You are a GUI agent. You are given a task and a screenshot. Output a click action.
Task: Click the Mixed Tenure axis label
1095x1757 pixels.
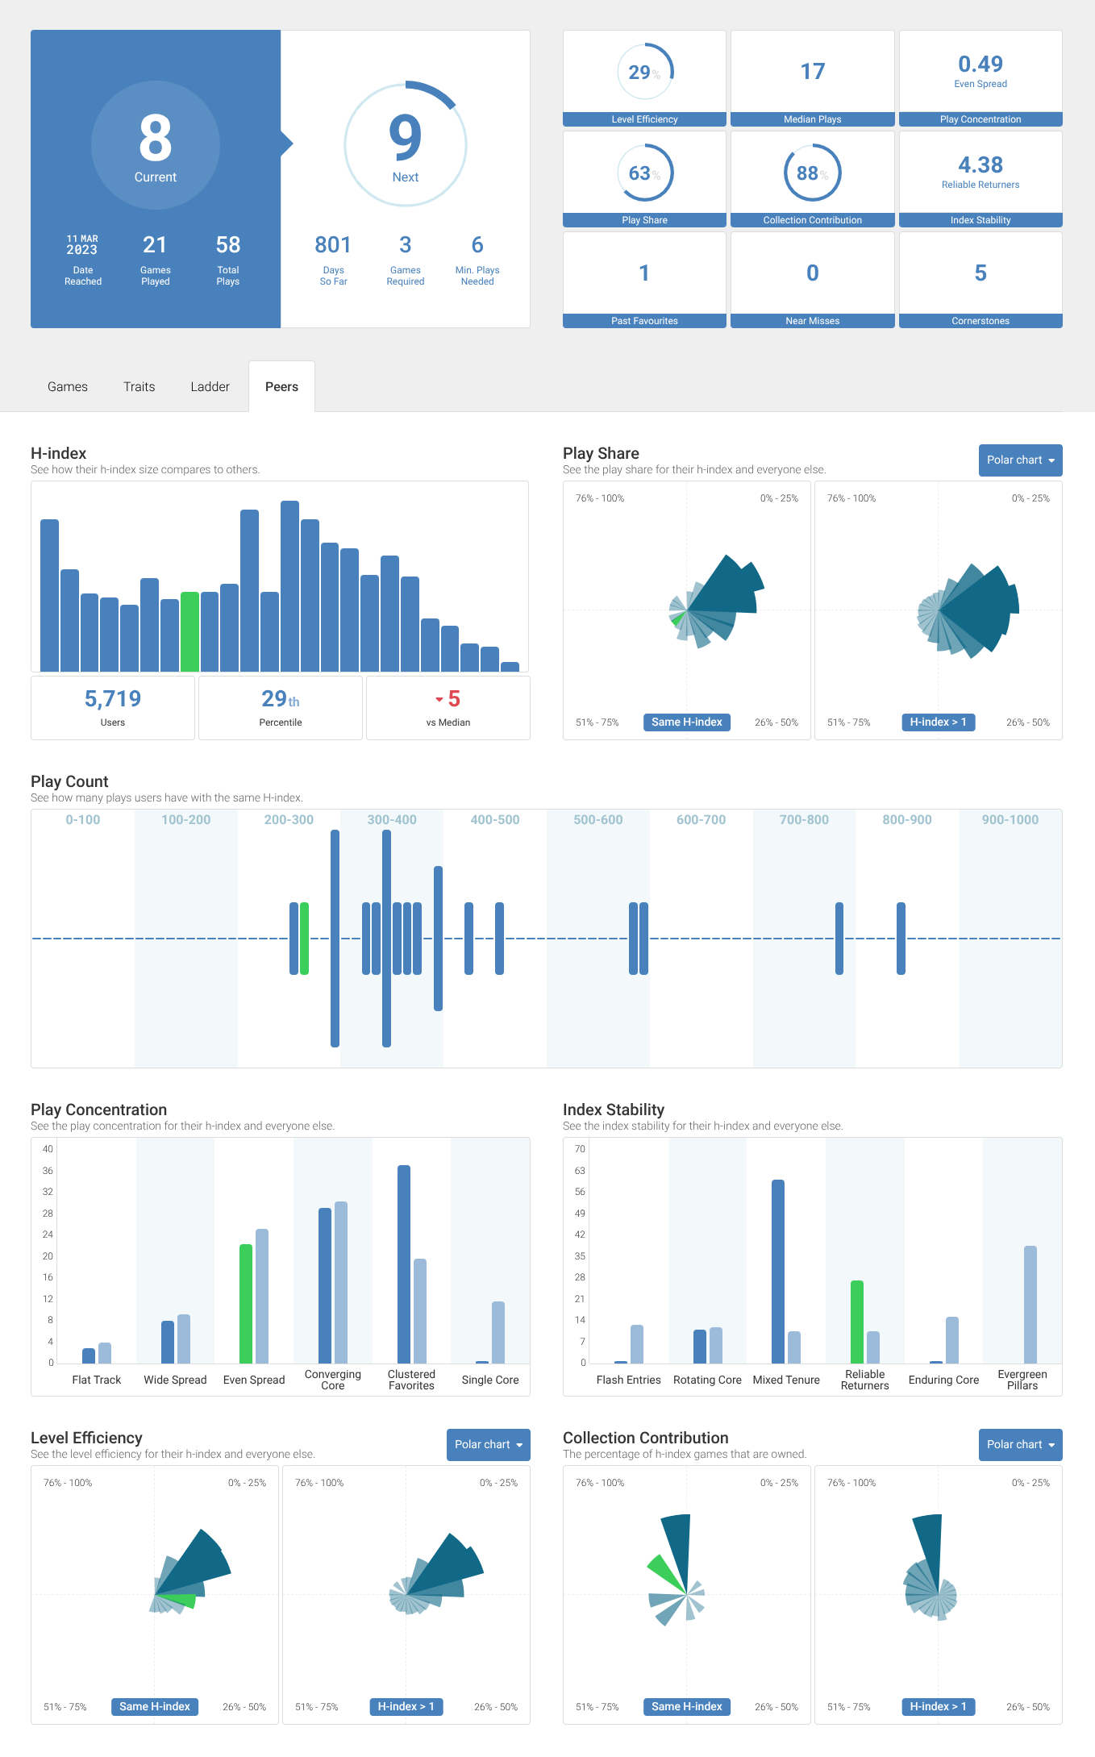(x=786, y=1380)
